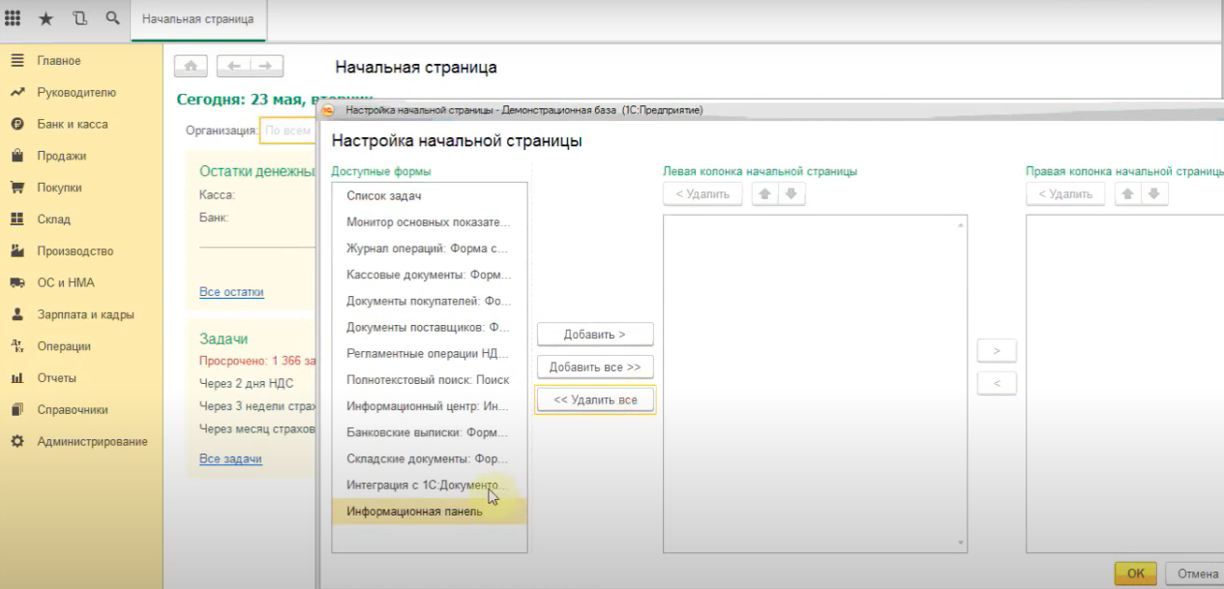1224x589 pixels.
Task: Open Favorites star icon
Action: click(x=45, y=18)
